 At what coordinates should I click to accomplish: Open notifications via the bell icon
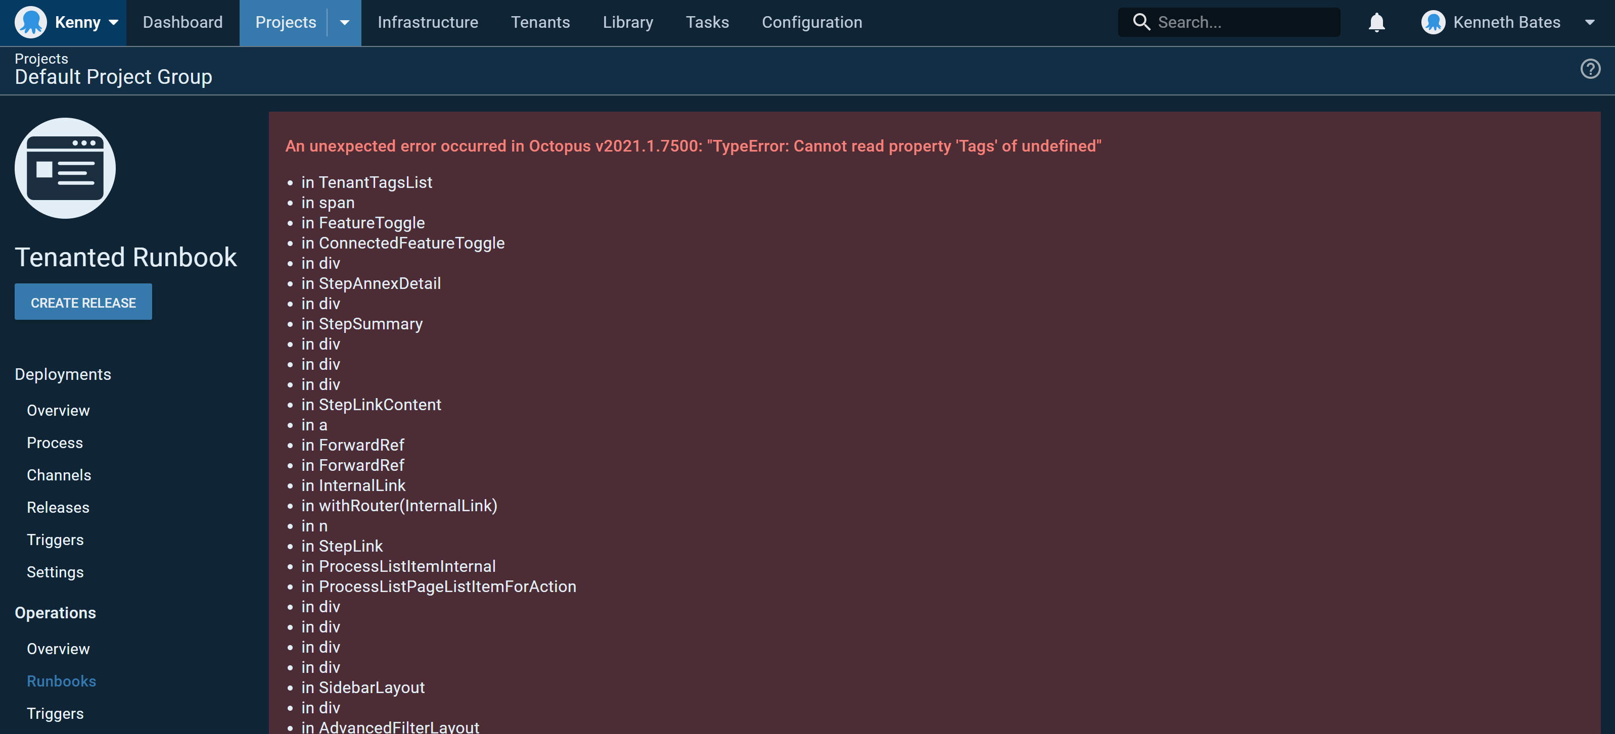click(1376, 22)
